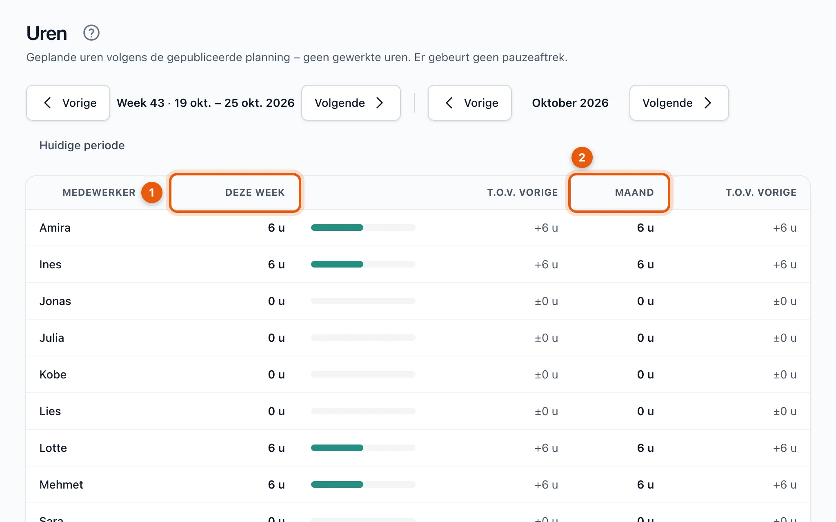Select employee Amira in the table
Screen dimensions: 836x522
coord(55,228)
